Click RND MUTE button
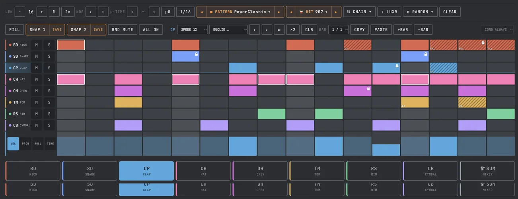Viewport: 518px width, 199px height. tap(123, 29)
